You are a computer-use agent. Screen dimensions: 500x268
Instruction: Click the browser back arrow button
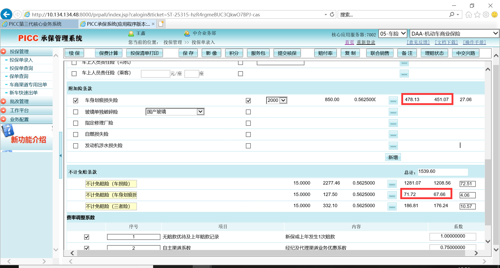click(x=6, y=14)
